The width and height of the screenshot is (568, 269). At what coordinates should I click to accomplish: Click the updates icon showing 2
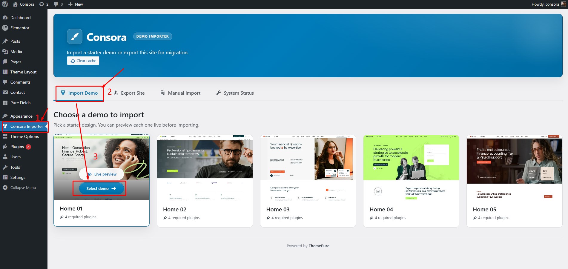point(44,4)
